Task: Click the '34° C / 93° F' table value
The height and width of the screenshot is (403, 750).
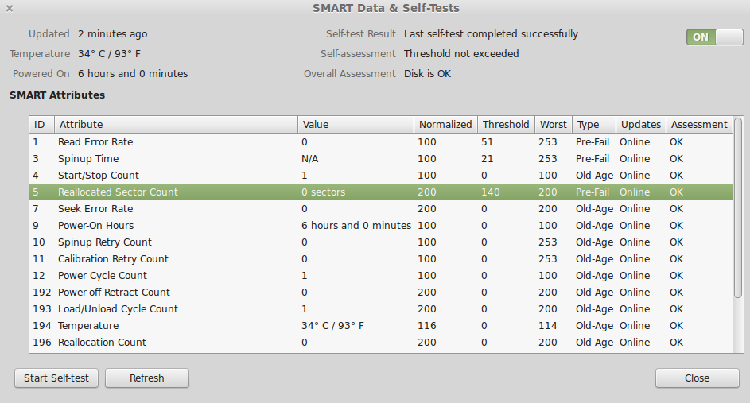Action: 332,326
